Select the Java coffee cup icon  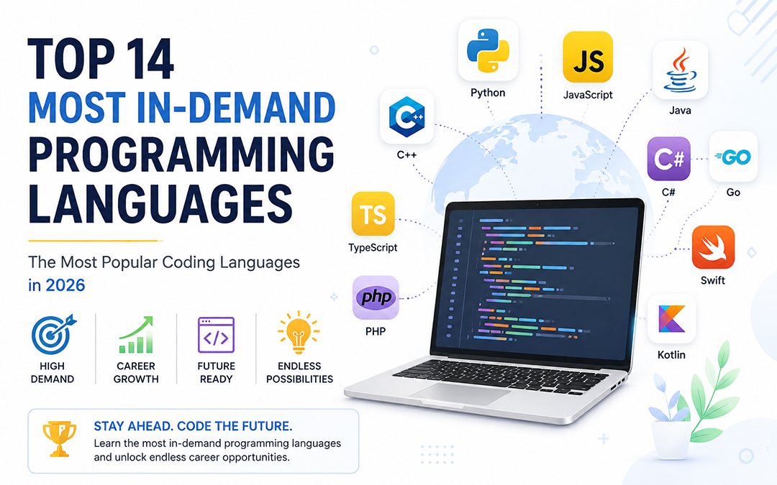pos(681,70)
